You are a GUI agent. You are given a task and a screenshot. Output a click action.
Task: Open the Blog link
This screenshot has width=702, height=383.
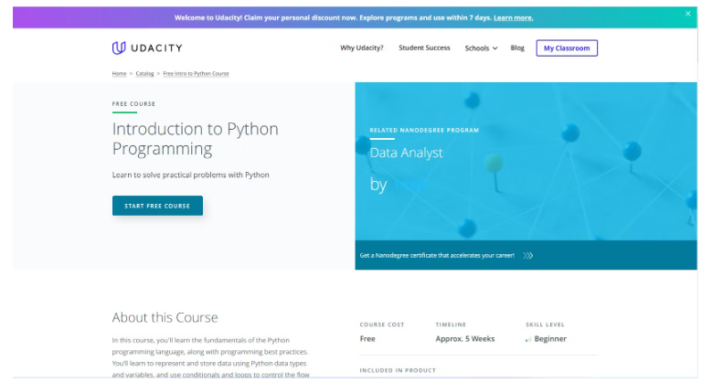[517, 48]
